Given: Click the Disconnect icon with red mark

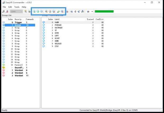Looking at the screenshot, I should point(7,12).
